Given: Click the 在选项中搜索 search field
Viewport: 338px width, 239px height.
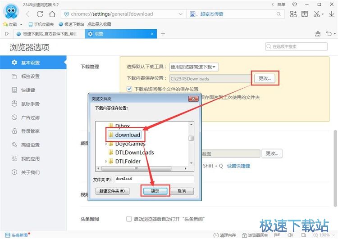Looking at the screenshot, I should tap(297, 46).
